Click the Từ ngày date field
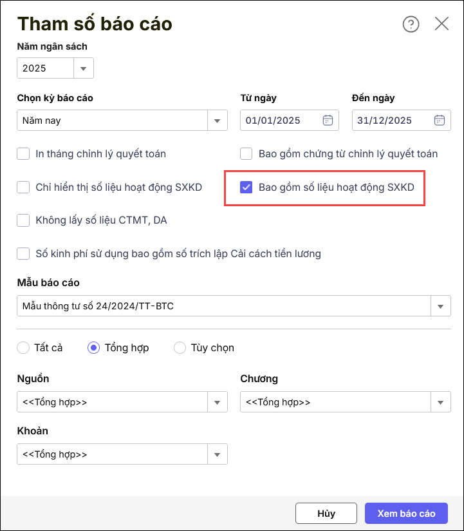 [282, 121]
